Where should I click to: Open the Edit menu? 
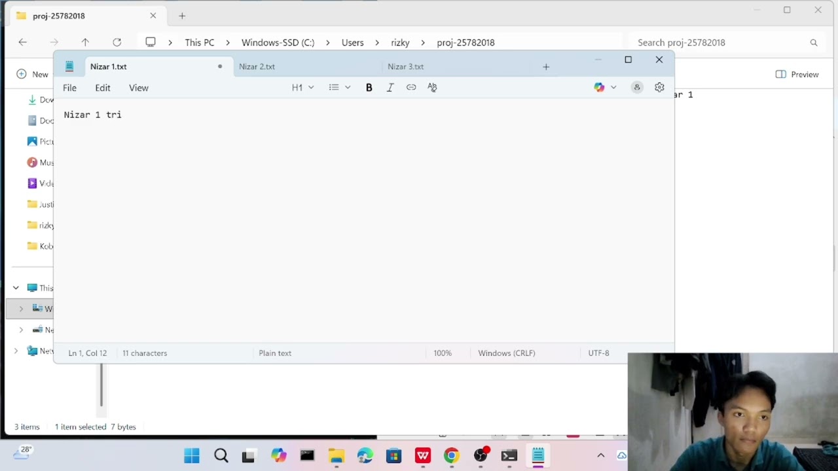(x=103, y=88)
